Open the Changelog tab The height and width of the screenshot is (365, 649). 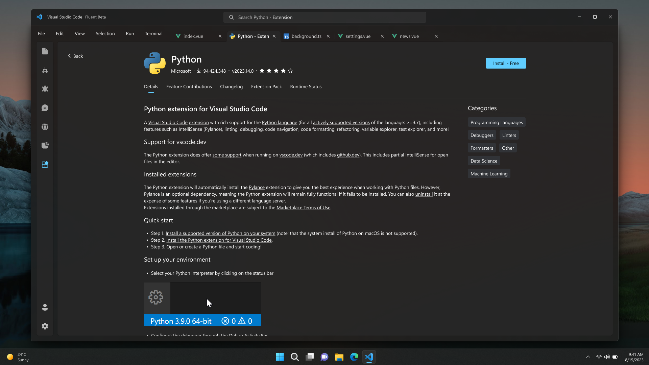click(x=231, y=87)
